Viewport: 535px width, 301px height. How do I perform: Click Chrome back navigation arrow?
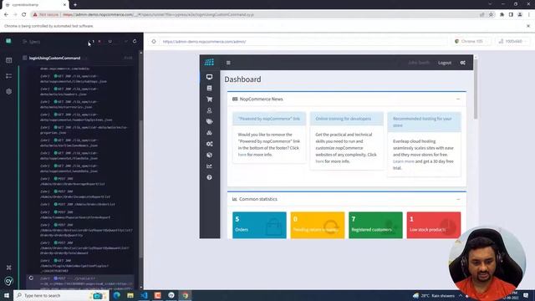[x=6, y=15]
